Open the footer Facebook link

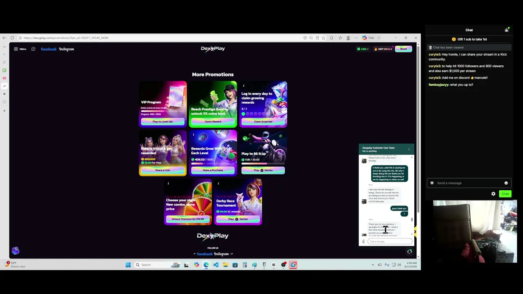click(x=205, y=254)
